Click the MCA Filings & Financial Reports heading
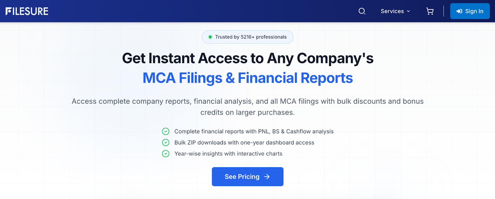Image resolution: width=495 pixels, height=199 pixels. click(247, 78)
